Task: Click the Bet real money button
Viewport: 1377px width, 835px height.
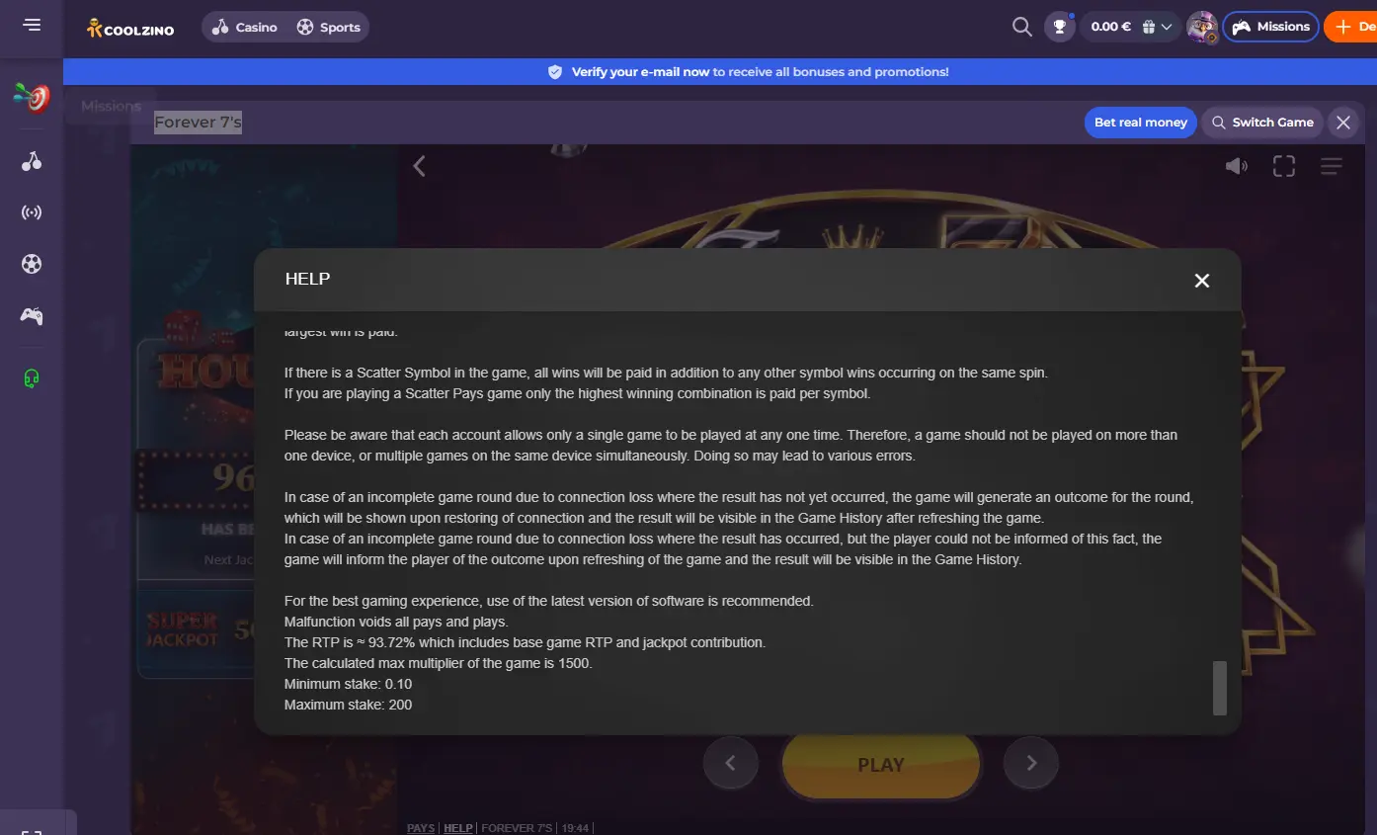Action: [1141, 123]
